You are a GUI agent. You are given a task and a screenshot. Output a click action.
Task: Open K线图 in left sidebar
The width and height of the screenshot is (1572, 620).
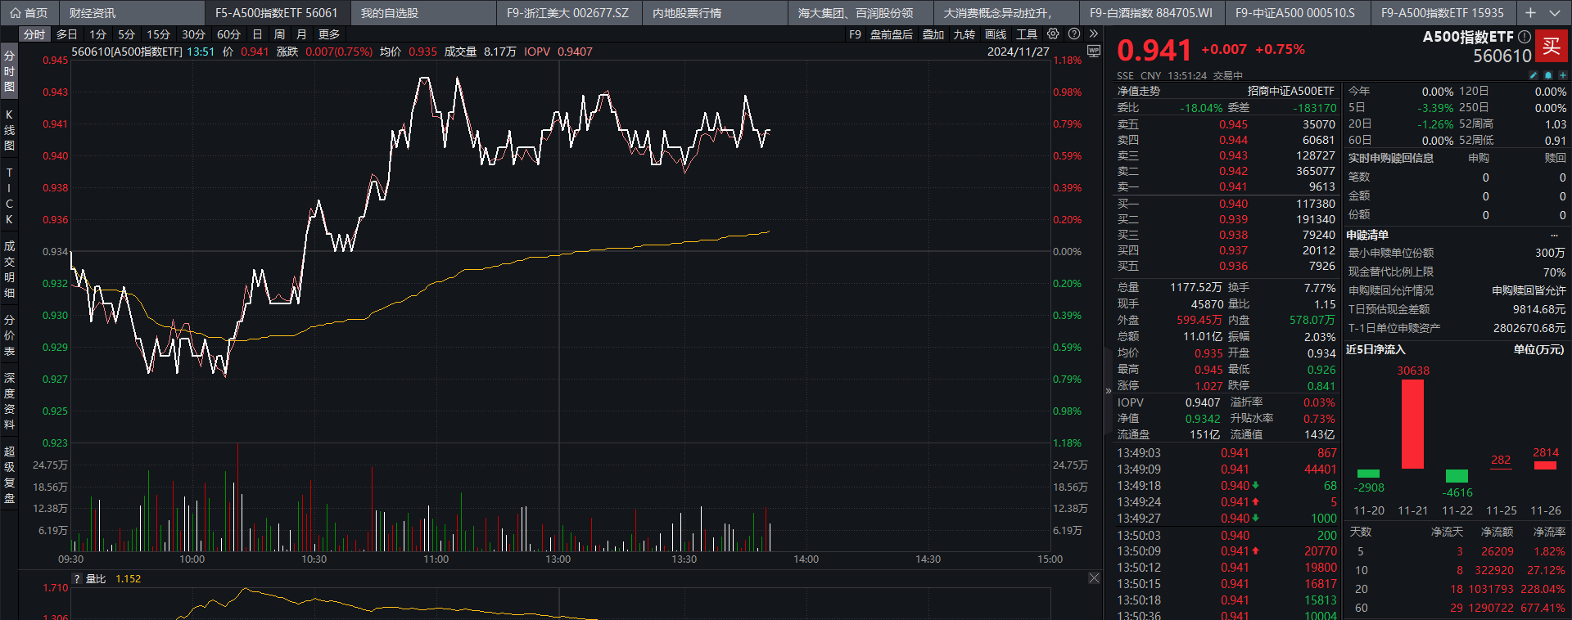9,130
